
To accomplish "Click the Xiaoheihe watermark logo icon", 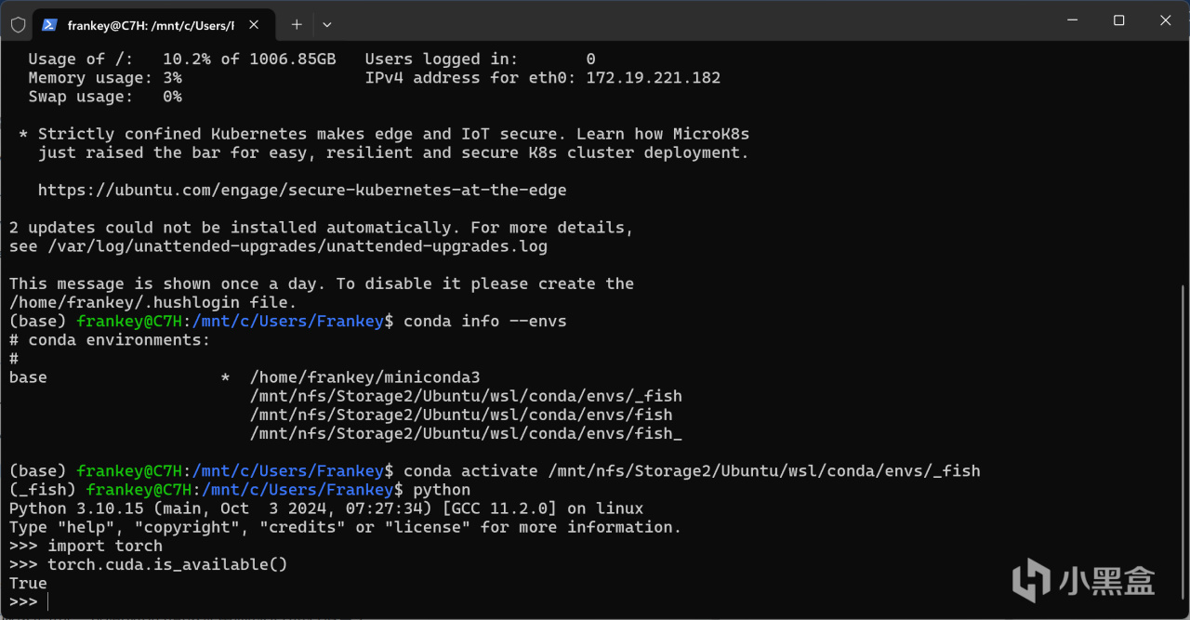I will [1030, 580].
